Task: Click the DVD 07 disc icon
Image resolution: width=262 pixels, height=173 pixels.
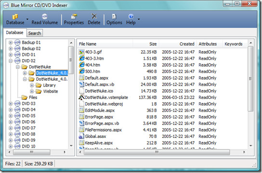Action: pyautogui.click(x=17, y=128)
